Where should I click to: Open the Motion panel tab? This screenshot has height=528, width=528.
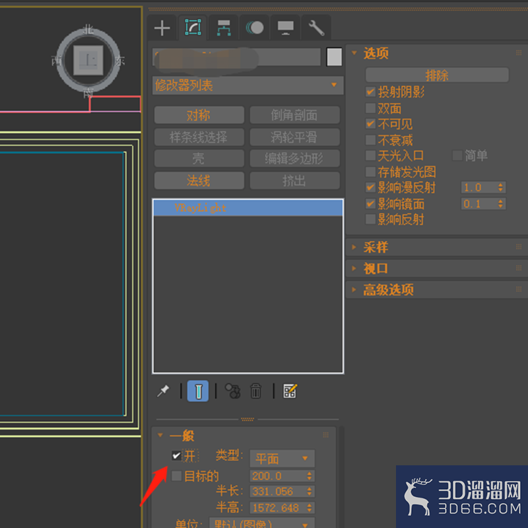[x=255, y=28]
